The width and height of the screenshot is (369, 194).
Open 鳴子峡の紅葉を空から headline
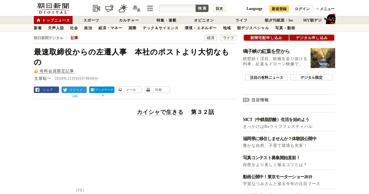[x=266, y=51]
